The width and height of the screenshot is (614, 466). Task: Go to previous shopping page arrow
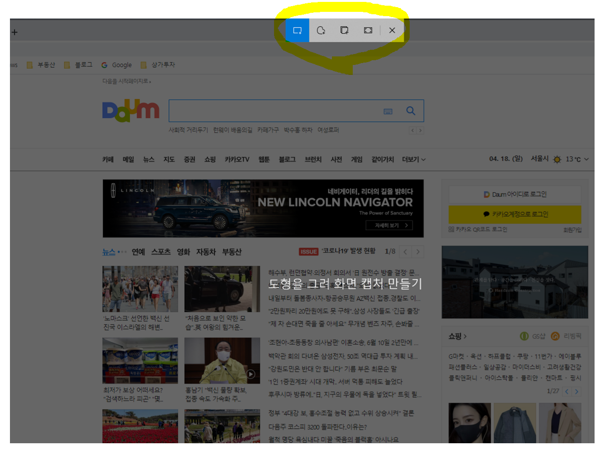[567, 392]
